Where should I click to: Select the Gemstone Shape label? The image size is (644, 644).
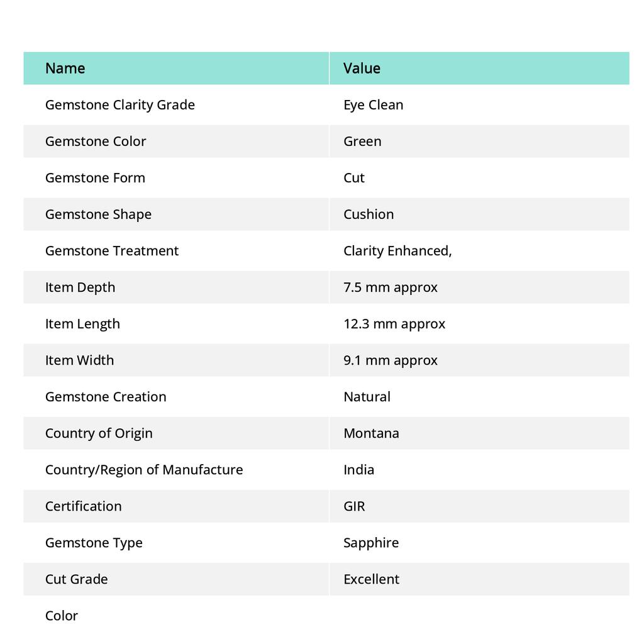98,214
